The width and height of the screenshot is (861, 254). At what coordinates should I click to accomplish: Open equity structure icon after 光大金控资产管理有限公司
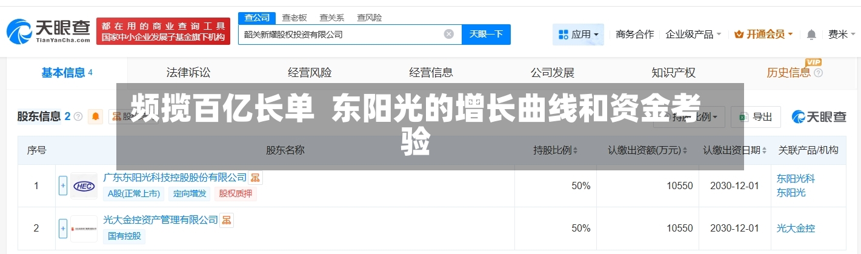[x=226, y=220]
